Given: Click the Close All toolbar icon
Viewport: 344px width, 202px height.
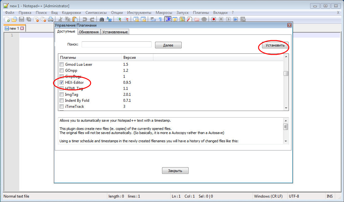Looking at the screenshot, I should 43,19.
